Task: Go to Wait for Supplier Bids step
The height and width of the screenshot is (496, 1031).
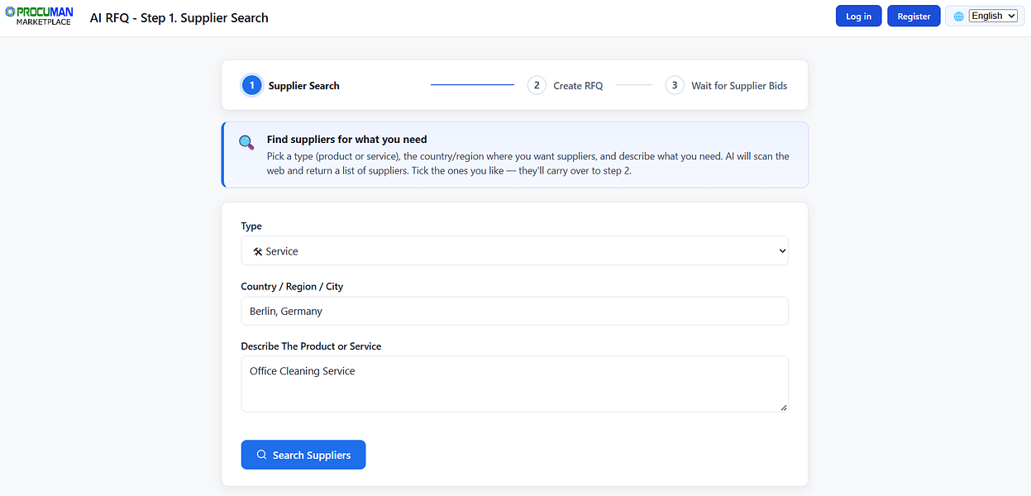Action: click(x=739, y=86)
